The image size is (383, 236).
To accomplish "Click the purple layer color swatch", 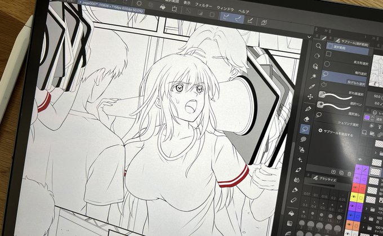I will [367, 118].
